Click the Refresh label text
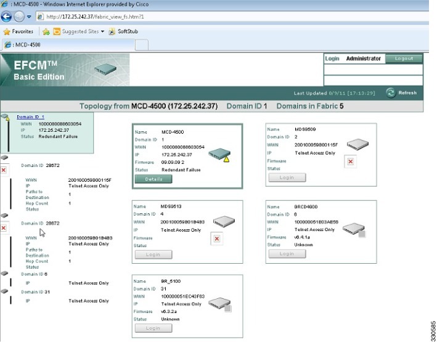The height and width of the screenshot is (342, 437). tap(407, 93)
